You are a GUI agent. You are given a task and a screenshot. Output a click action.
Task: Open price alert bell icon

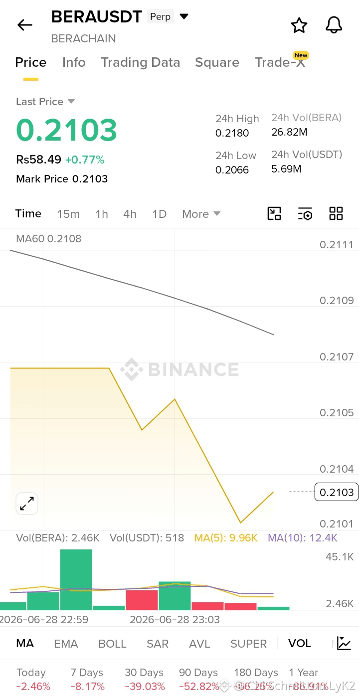334,25
